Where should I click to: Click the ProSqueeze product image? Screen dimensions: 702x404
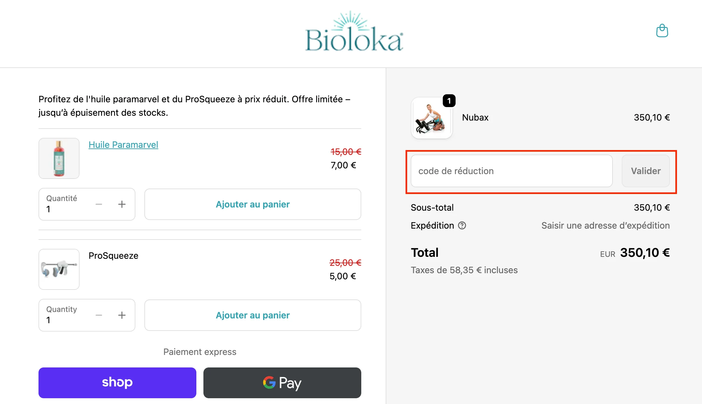pos(59,269)
